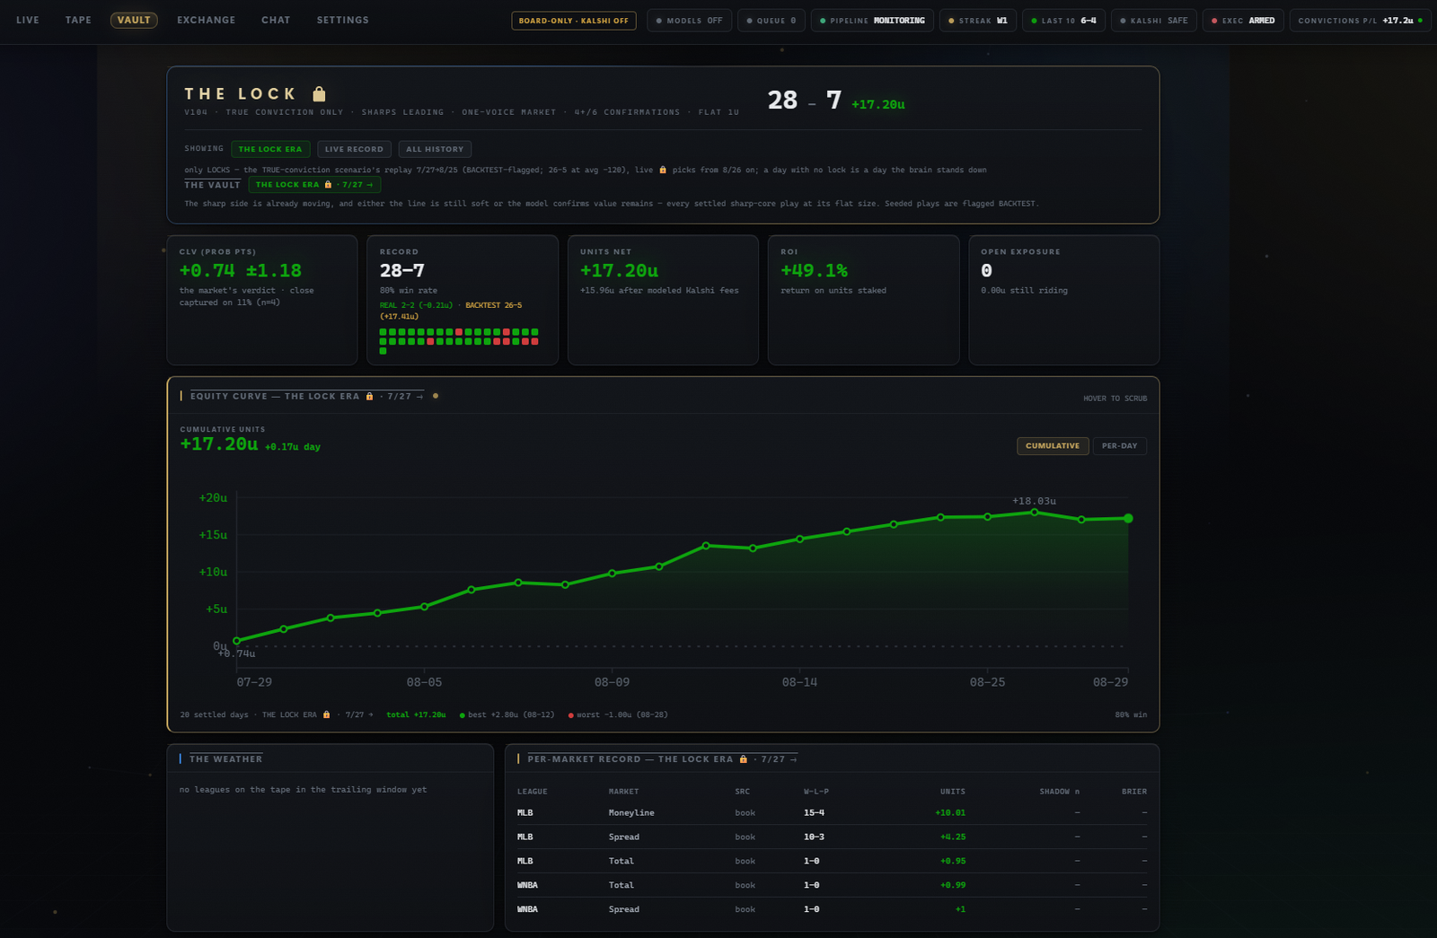Click the MLB Total row's +0.95 units
Screen dimensions: 1437x938
tap(953, 862)
